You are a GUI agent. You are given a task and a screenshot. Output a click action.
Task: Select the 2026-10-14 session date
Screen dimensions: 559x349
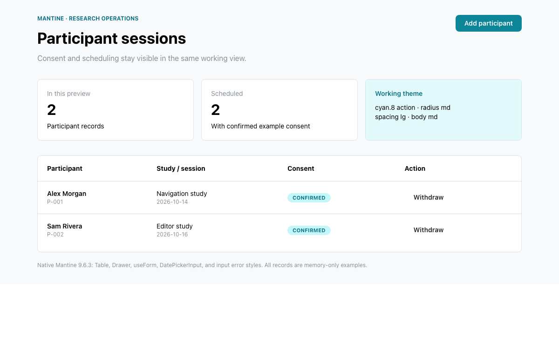(172, 202)
